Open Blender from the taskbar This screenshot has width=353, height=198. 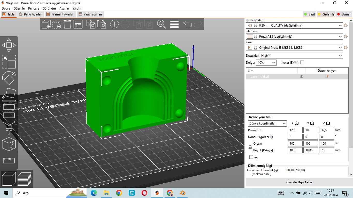pos(183,193)
